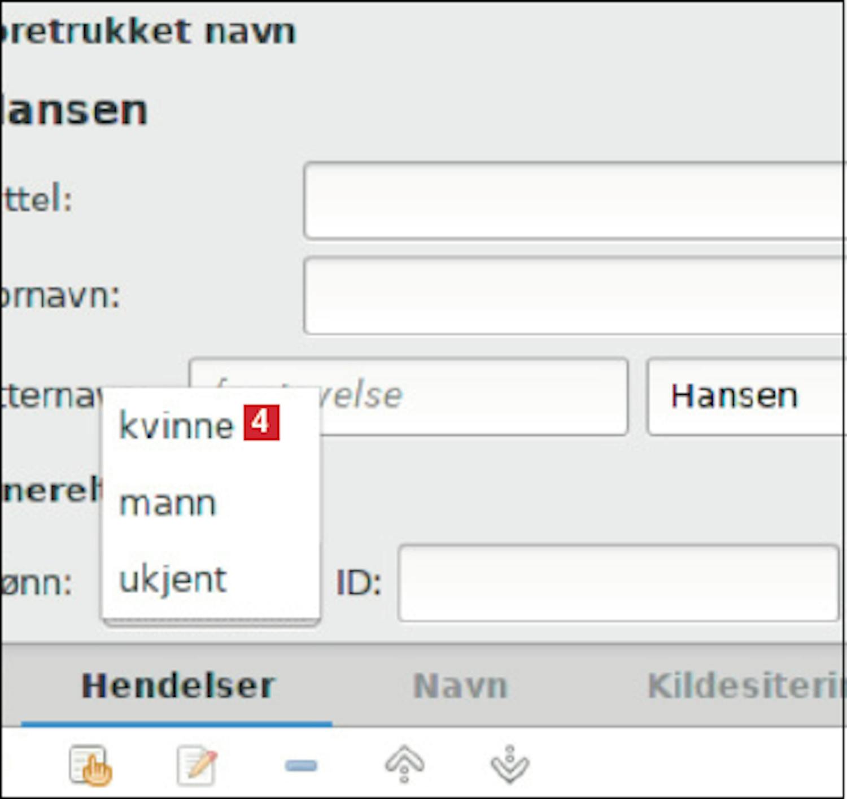
Task: Focus the ID text field
Action: (617, 583)
